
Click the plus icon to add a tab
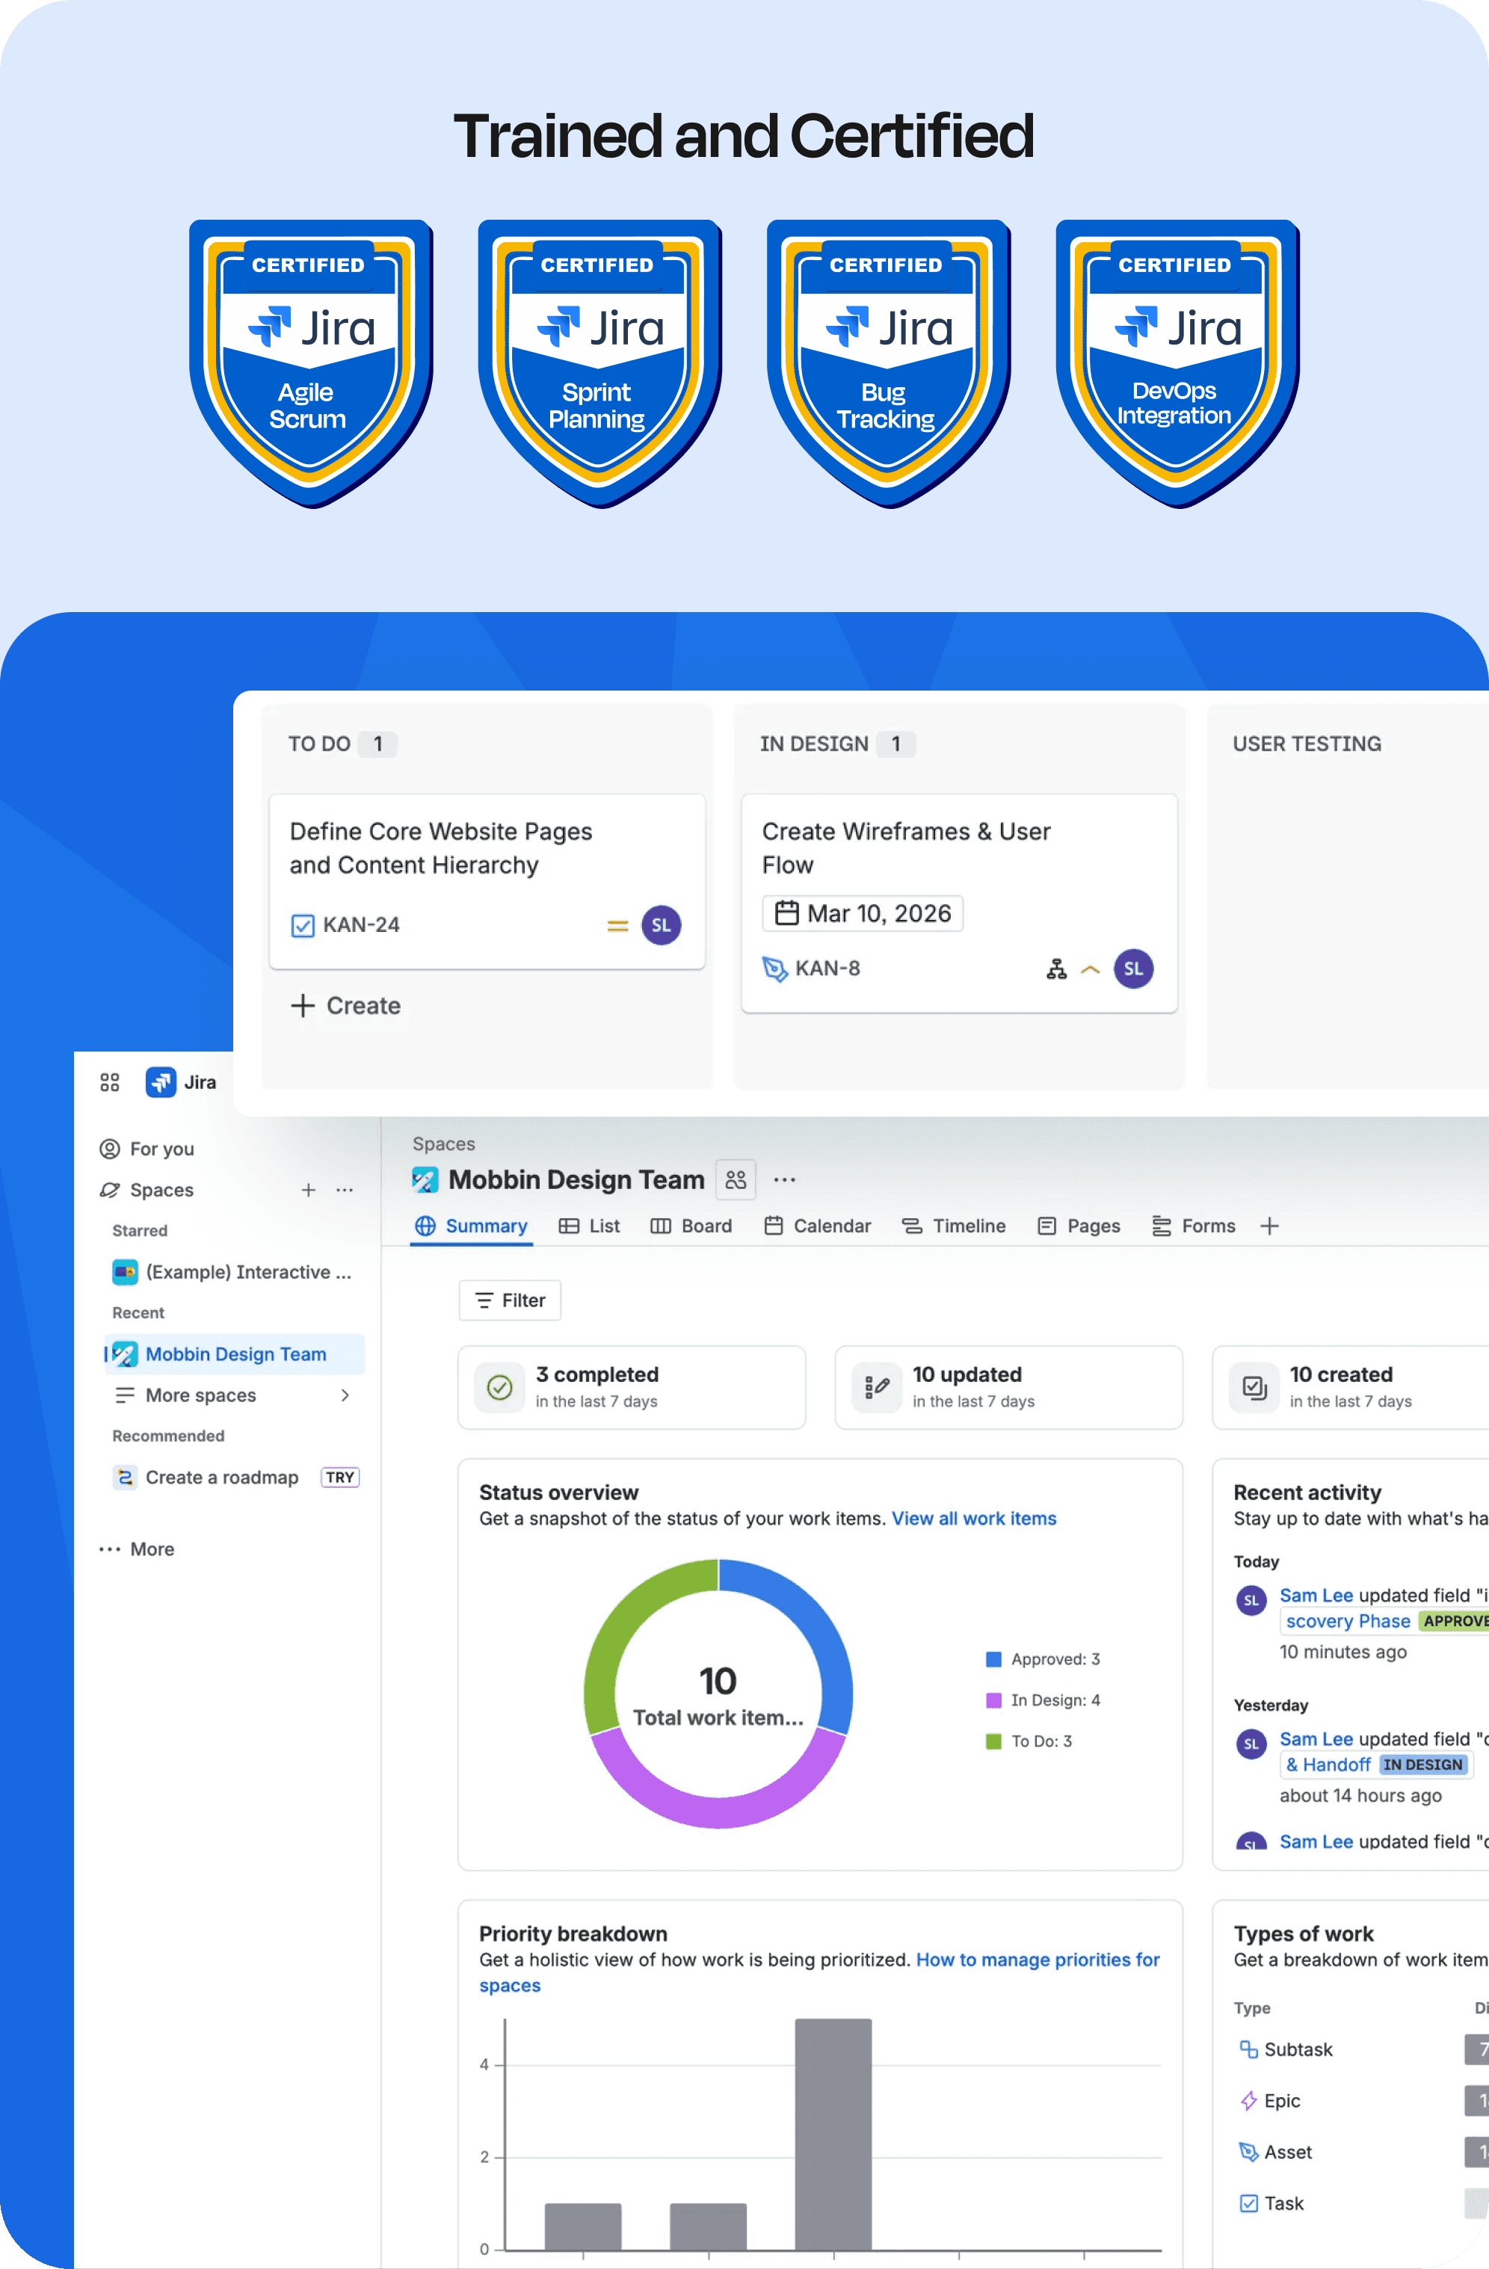[1268, 1226]
